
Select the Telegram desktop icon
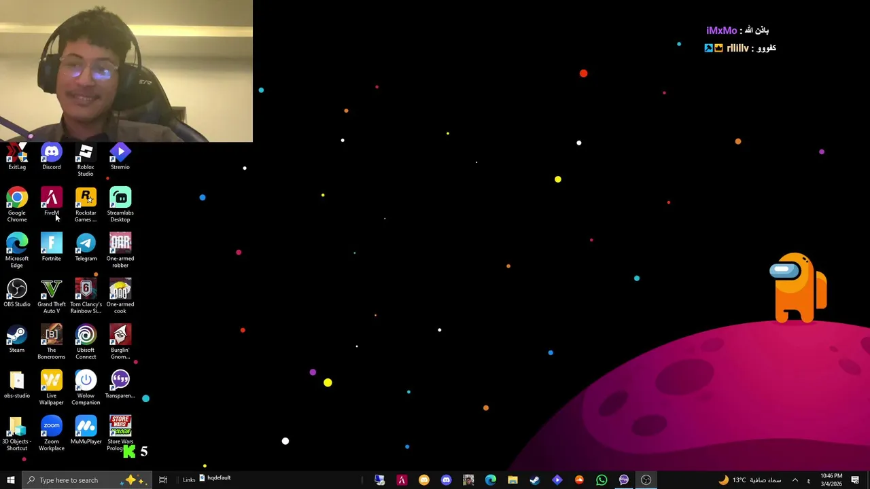coord(86,248)
